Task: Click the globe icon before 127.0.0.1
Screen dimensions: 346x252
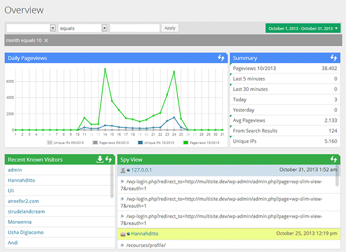Action: (128, 170)
